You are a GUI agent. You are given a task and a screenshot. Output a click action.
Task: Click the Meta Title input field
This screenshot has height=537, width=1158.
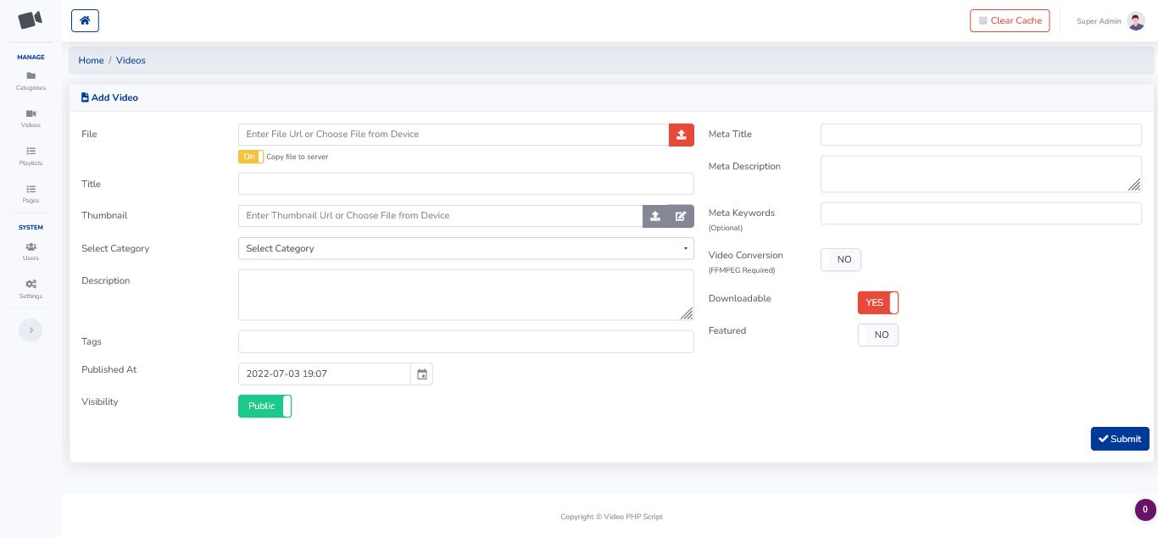coord(980,135)
